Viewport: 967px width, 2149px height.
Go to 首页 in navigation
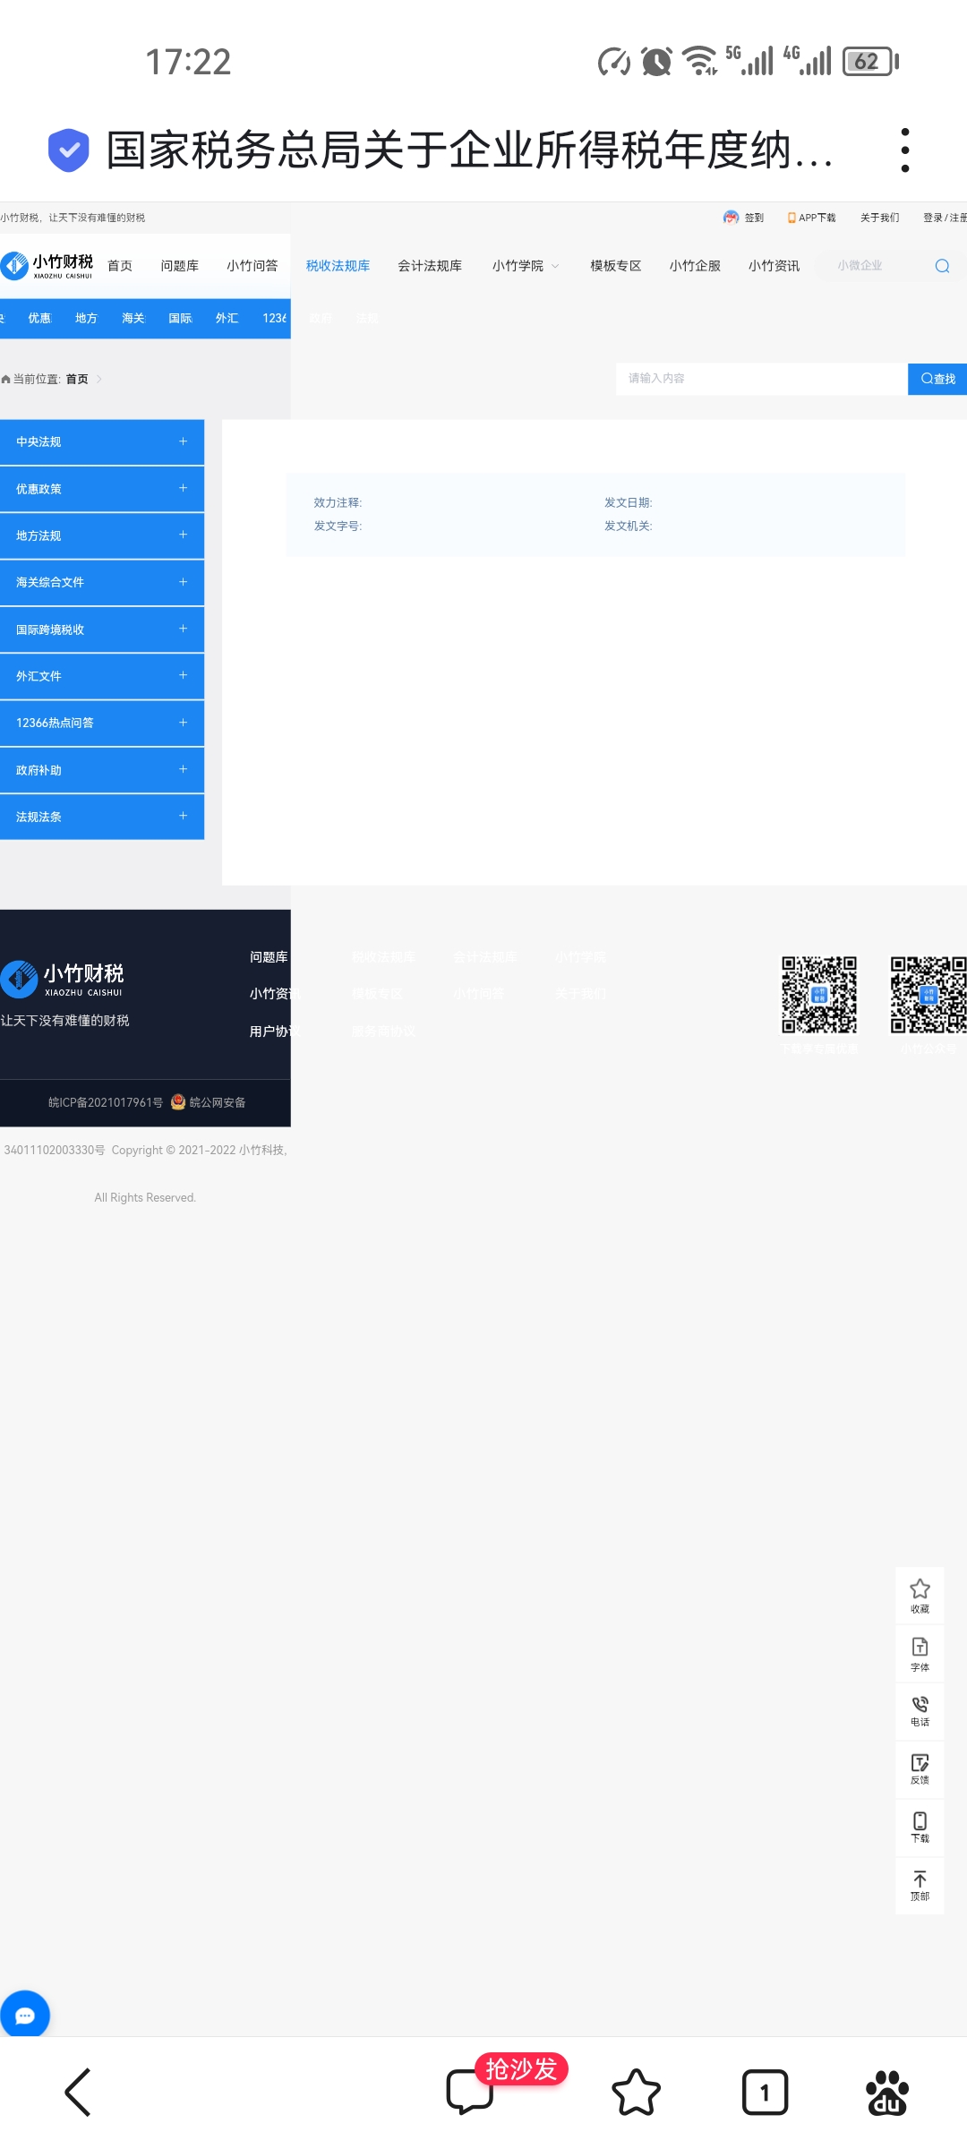tap(120, 266)
